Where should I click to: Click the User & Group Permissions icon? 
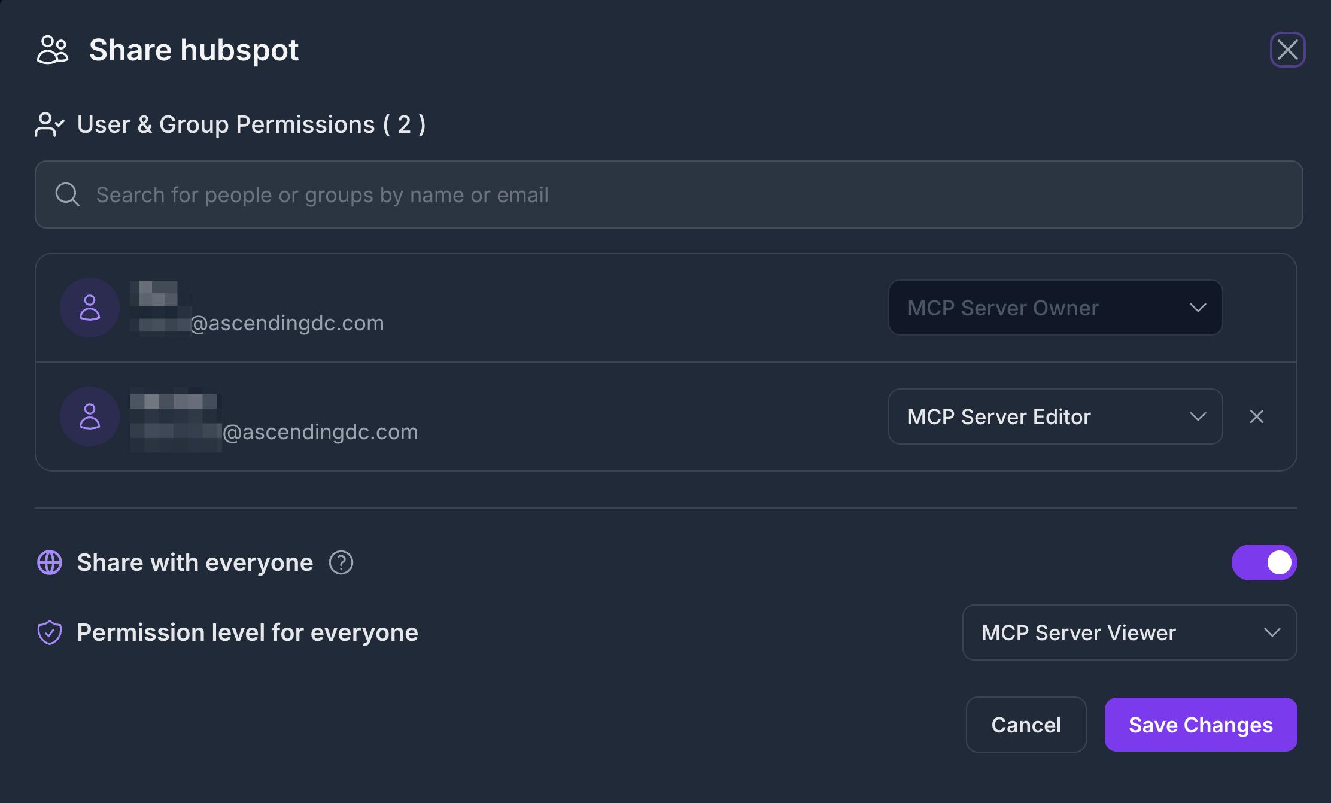(x=49, y=124)
